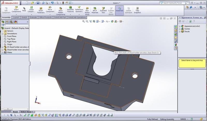
Task: Open the ConfigurationManager tab
Action: [11, 22]
